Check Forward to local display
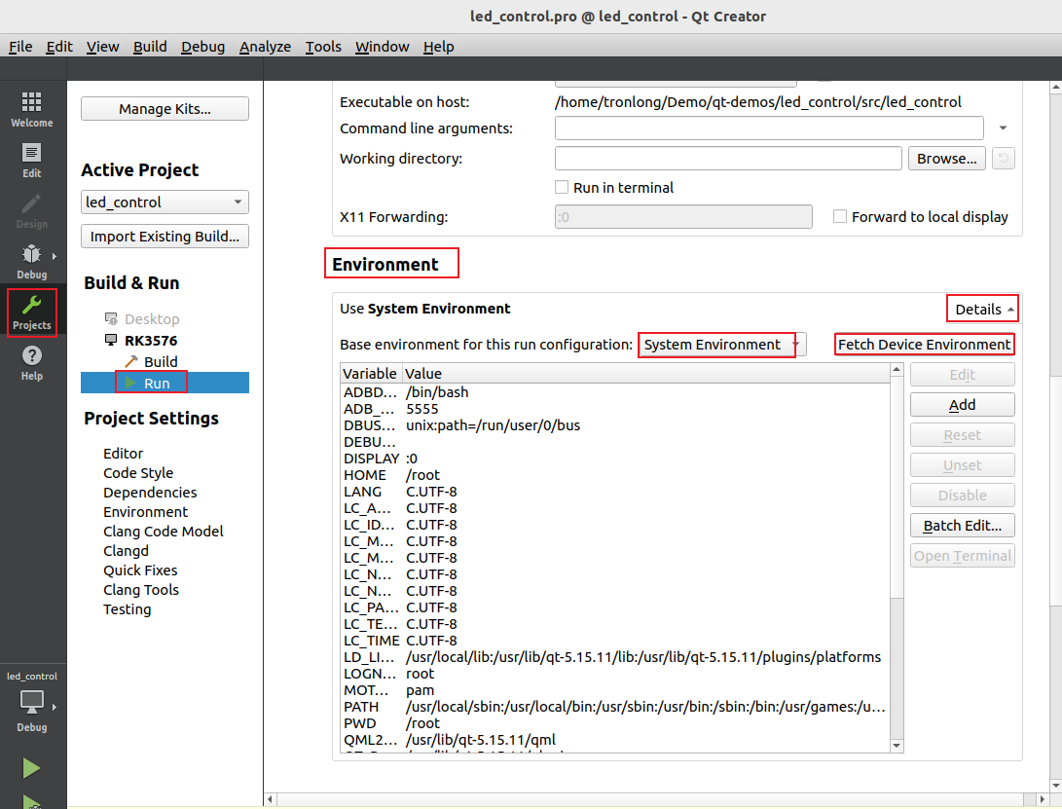 (840, 217)
